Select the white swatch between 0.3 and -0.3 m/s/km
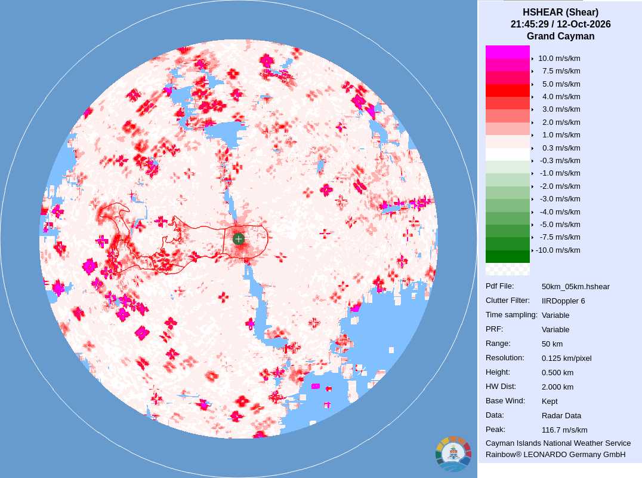This screenshot has width=642, height=478. (507, 154)
